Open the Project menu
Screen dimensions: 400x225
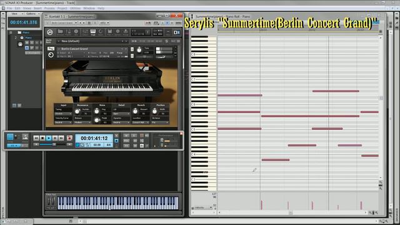(x=62, y=8)
